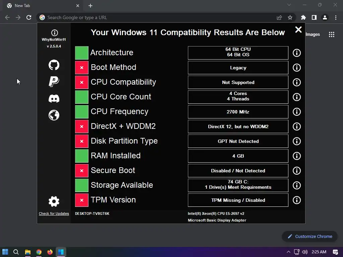The width and height of the screenshot is (343, 257).
Task: Show info for Storage Available row
Action: [x=297, y=185]
